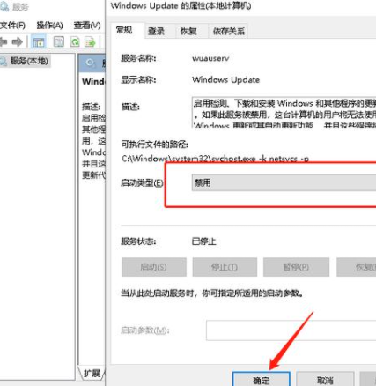Click the 启动(S) button
This screenshot has height=386, width=376.
[x=154, y=267]
